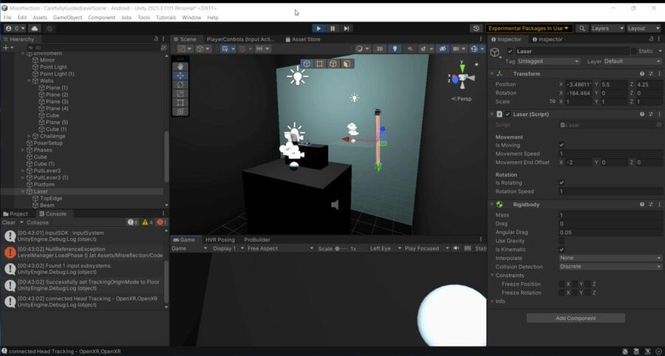The width and height of the screenshot is (665, 356).
Task: Expand the Phases object in Hierarchy
Action: (x=23, y=150)
